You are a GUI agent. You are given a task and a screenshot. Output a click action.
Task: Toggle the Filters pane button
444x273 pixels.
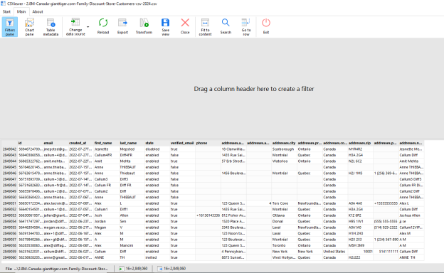pos(10,27)
